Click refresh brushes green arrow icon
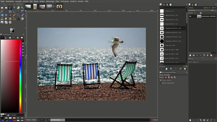This screenshot has height=122, width=217. coord(180,69)
